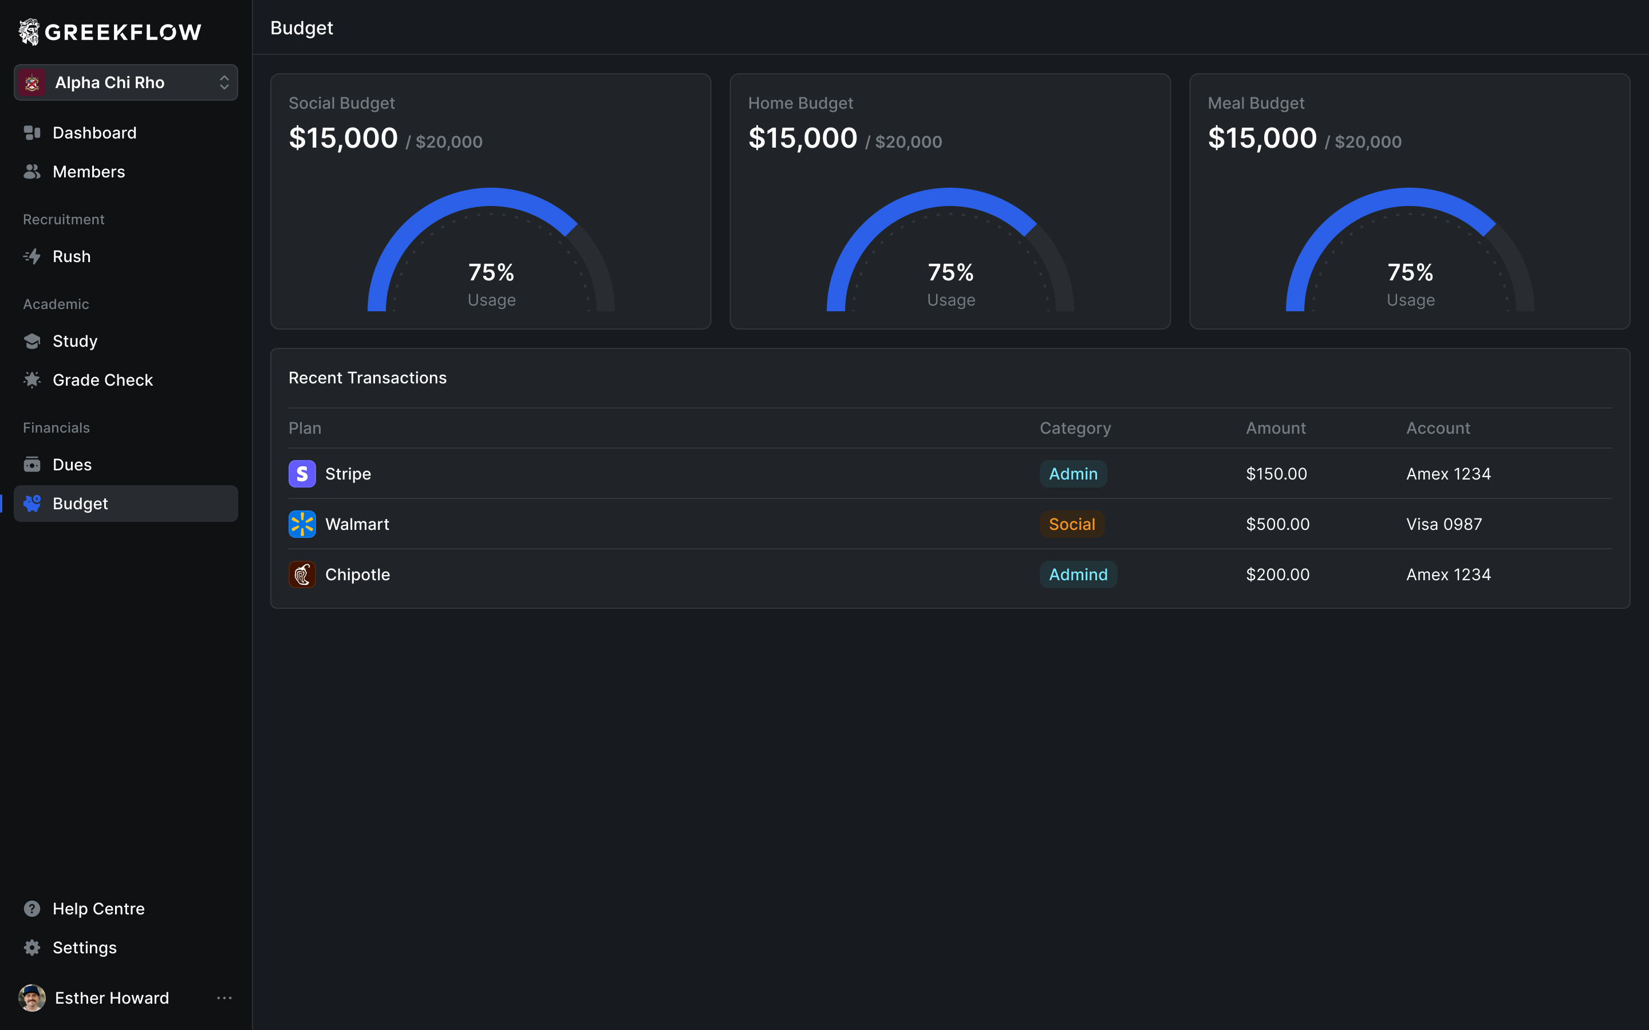This screenshot has height=1030, width=1649.
Task: Click the Rush lightning icon
Action: tap(32, 256)
